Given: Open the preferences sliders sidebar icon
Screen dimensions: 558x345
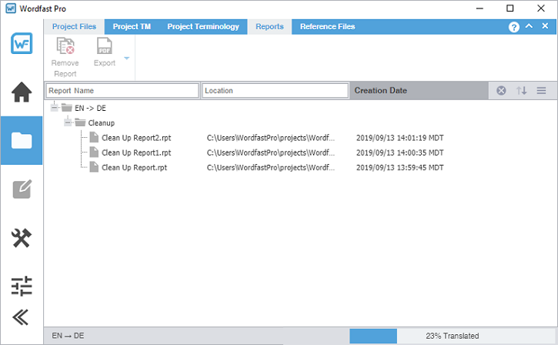Looking at the screenshot, I should (x=22, y=286).
